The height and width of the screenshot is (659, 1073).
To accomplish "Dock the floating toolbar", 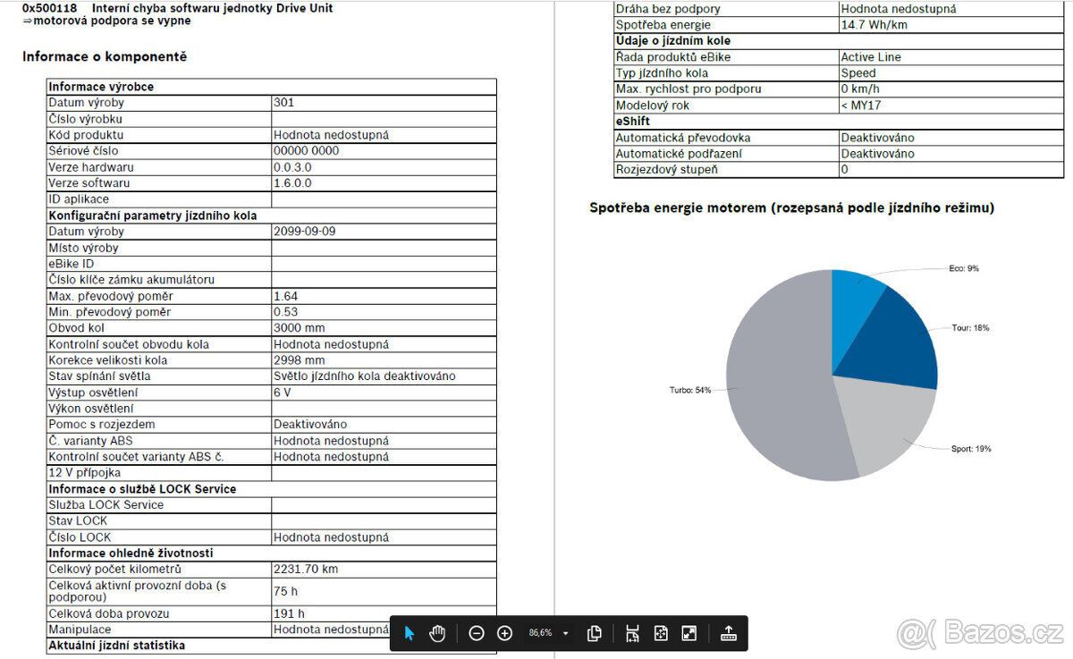I will [728, 633].
